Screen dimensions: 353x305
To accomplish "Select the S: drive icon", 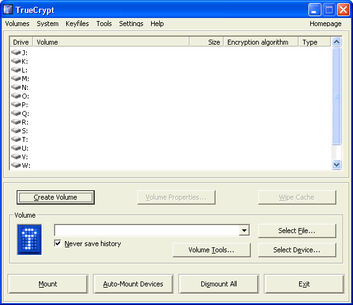I will (16, 131).
